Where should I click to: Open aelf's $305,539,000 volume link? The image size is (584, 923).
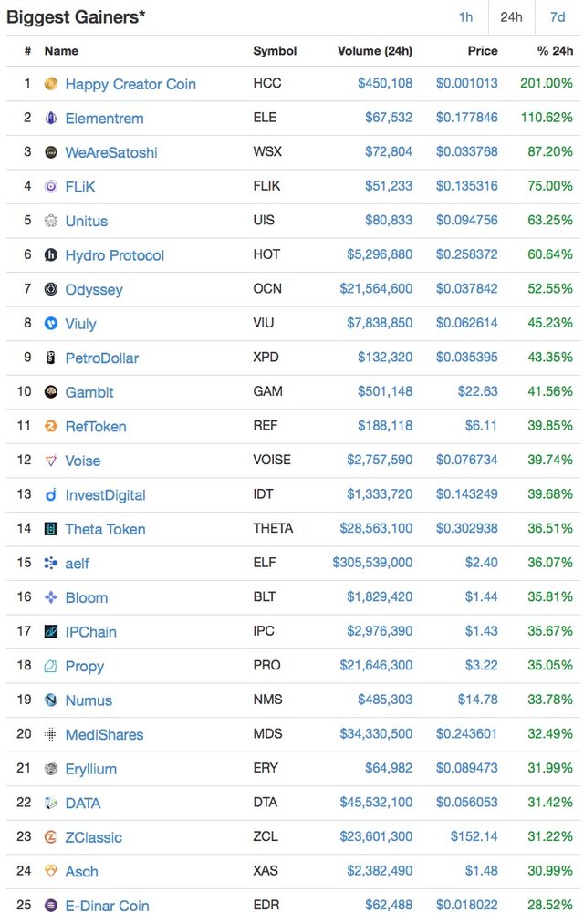pos(372,563)
